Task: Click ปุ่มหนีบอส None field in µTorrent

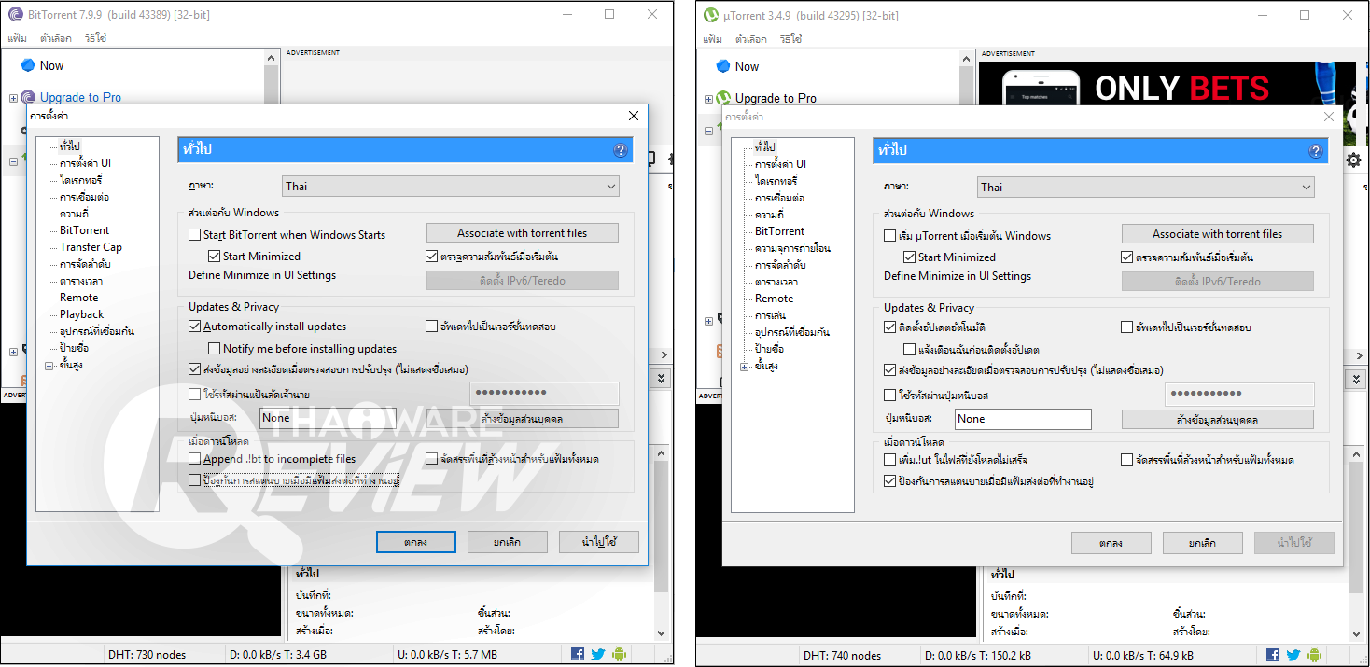Action: (x=1023, y=419)
